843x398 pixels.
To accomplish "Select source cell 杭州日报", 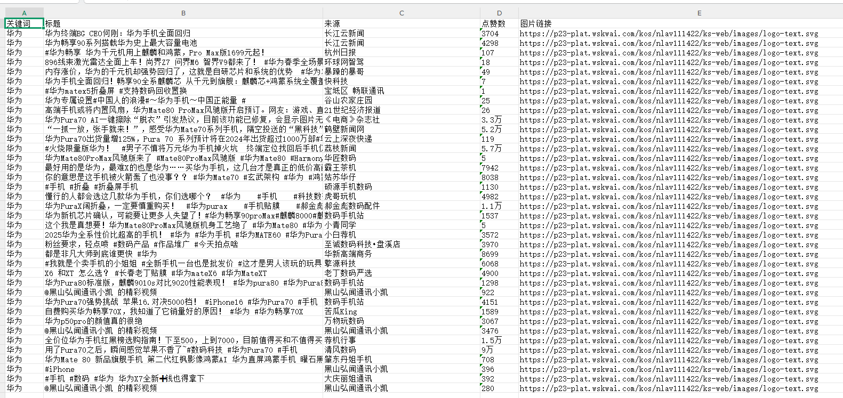I will pyautogui.click(x=402, y=52).
